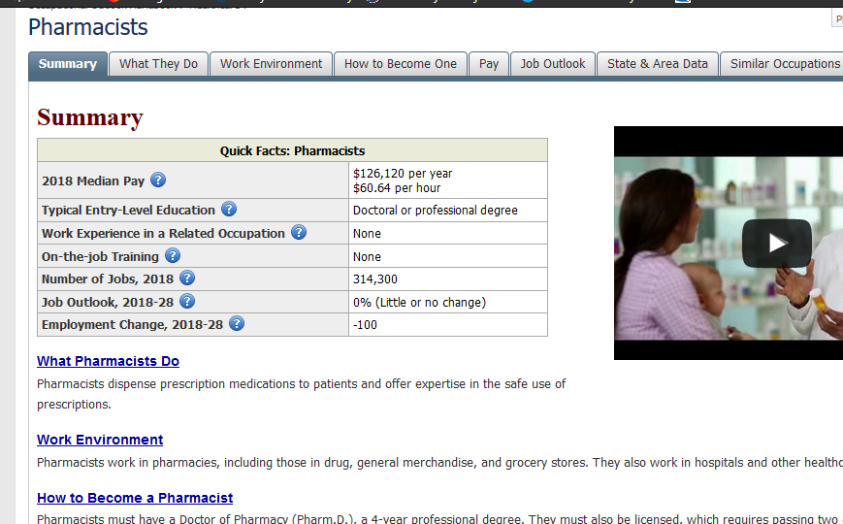Follow the Work Environment heading link
This screenshot has height=524, width=843.
100,440
